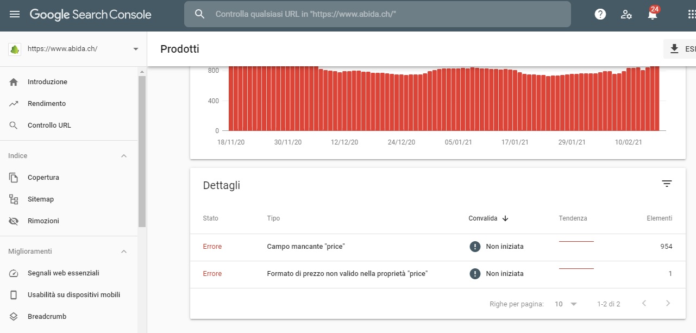Click the Stato column header
This screenshot has height=333, width=696.
[x=210, y=218]
